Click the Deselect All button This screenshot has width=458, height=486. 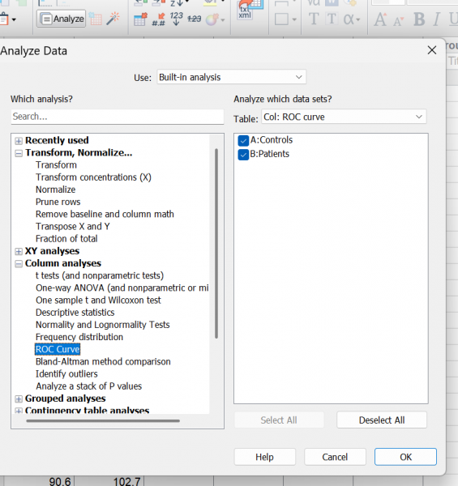point(382,420)
